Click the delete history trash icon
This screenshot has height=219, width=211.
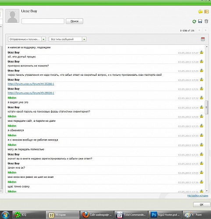(206, 21)
